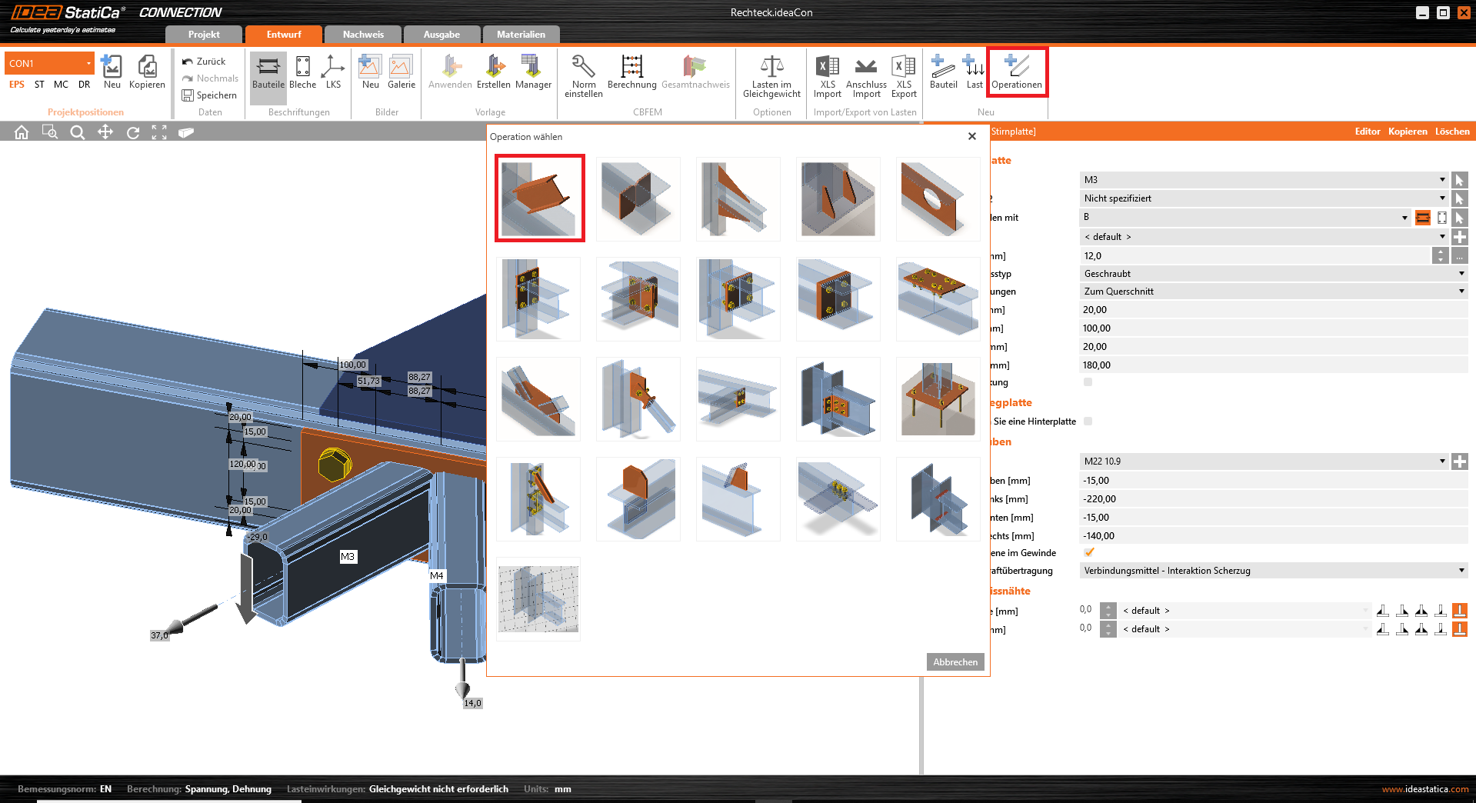The width and height of the screenshot is (1476, 803).
Task: Open the Vorlage Manager
Action: [x=533, y=72]
